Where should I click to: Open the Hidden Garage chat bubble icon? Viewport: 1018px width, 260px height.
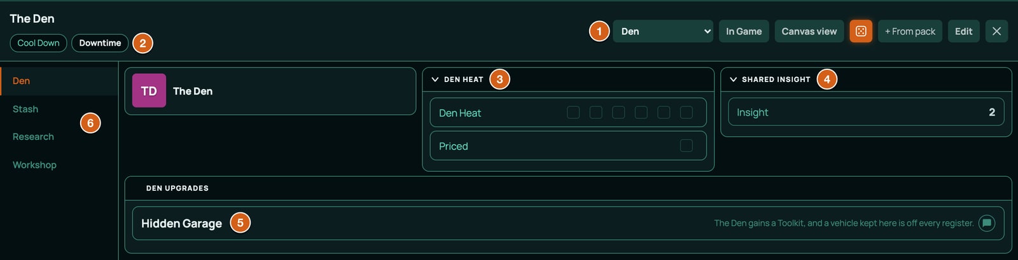point(987,223)
